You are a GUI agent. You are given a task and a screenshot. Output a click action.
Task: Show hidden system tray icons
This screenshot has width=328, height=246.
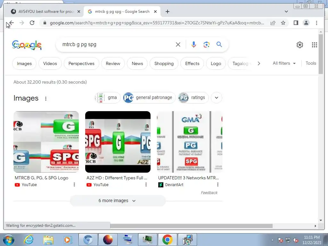coord(272,240)
